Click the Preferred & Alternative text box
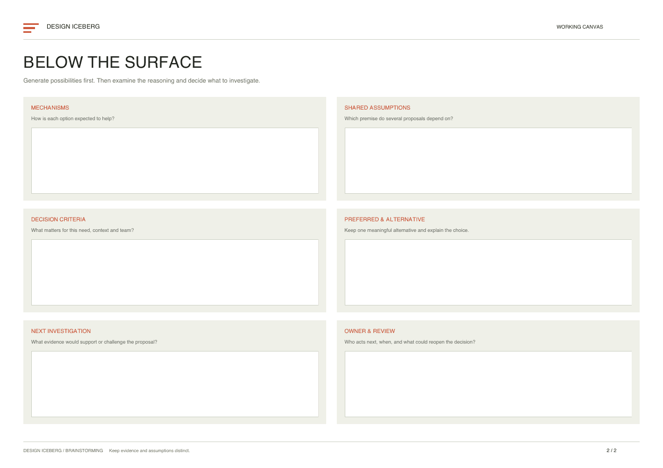 click(x=488, y=272)
